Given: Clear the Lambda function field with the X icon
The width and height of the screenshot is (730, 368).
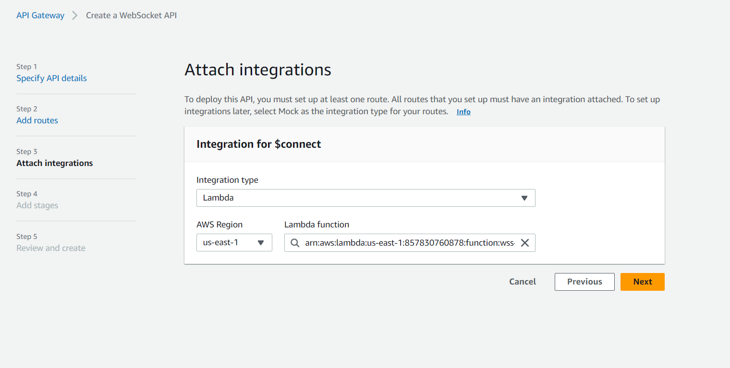Looking at the screenshot, I should click(525, 243).
